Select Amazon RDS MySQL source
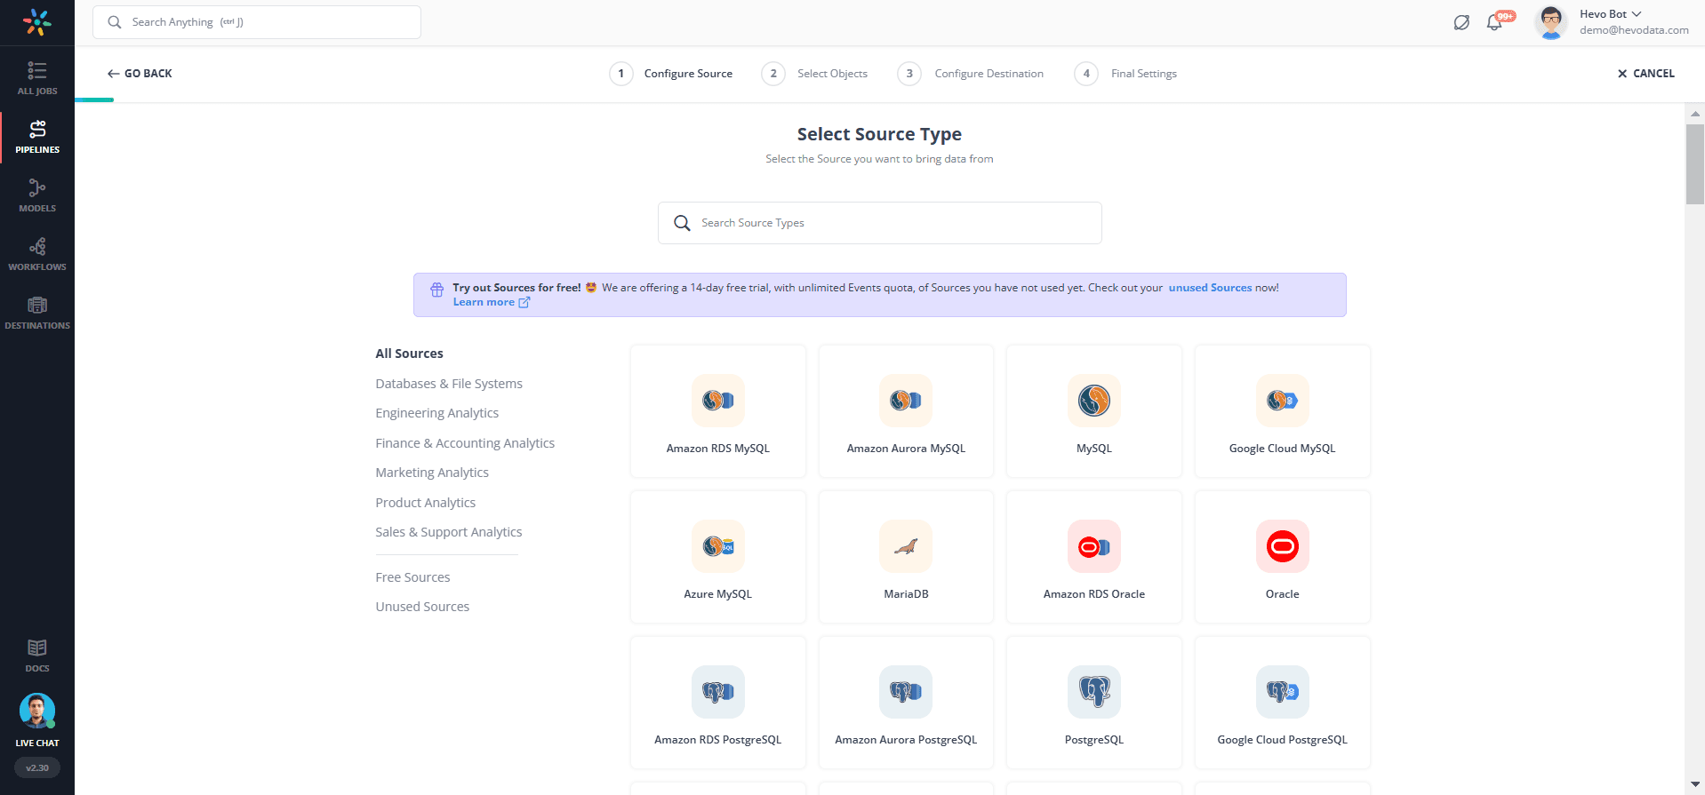1705x795 pixels. (717, 411)
